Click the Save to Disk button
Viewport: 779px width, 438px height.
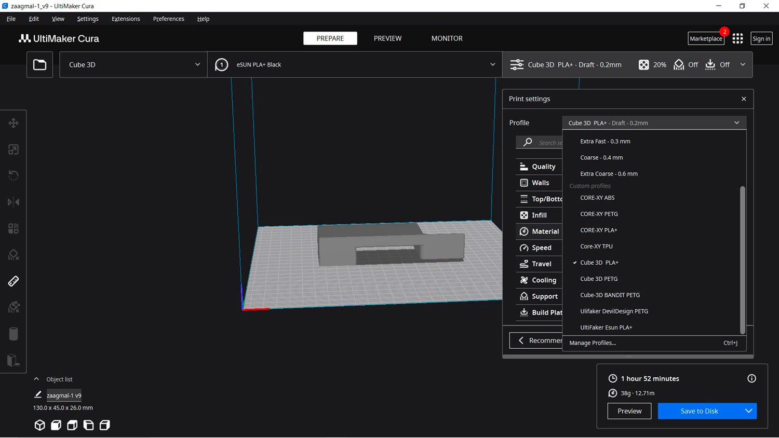(x=699, y=411)
